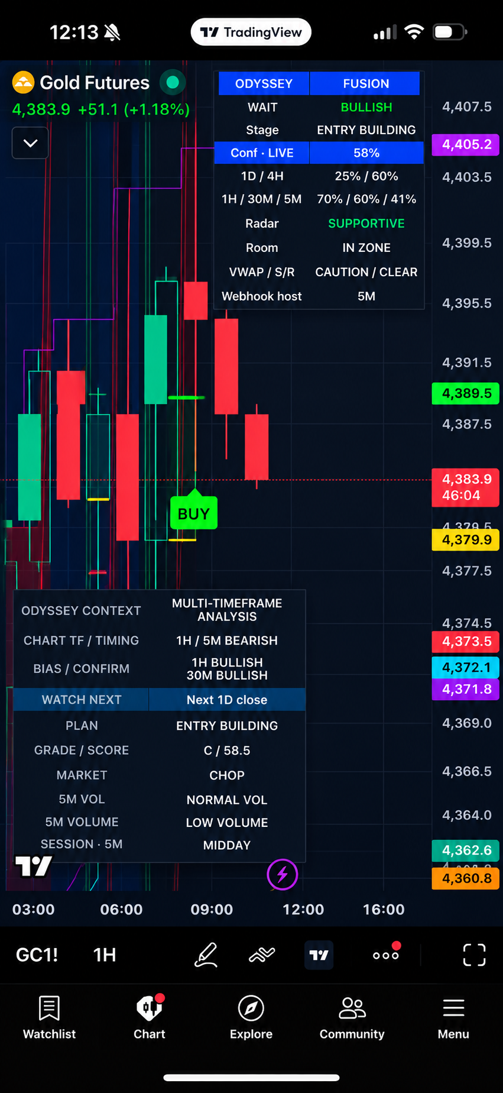The height and width of the screenshot is (1093, 503).
Task: Tap the 12:00 time axis label
Action: click(303, 909)
